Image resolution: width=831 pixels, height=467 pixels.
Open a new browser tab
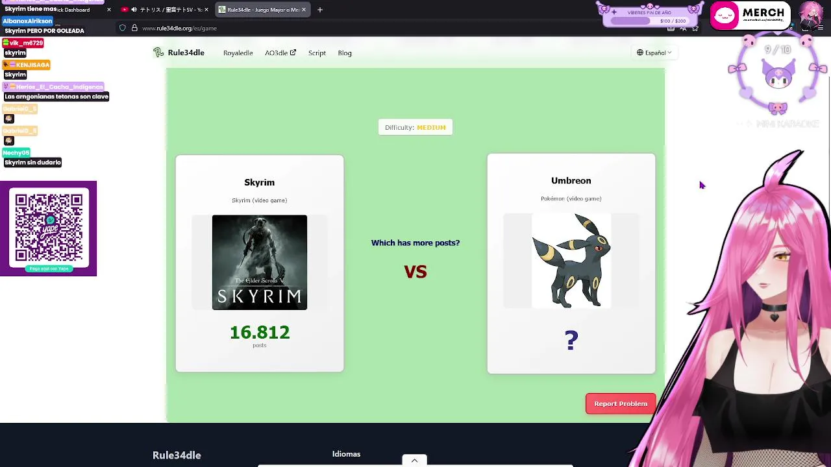point(319,10)
